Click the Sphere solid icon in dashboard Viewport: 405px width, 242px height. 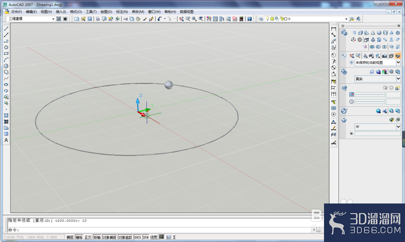[x=379, y=33]
